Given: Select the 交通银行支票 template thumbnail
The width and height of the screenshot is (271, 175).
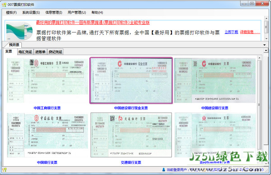Looking at the screenshot, I should point(131,135).
